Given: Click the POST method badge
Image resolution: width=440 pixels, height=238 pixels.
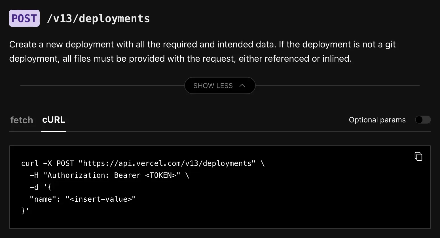Looking at the screenshot, I should click(24, 18).
